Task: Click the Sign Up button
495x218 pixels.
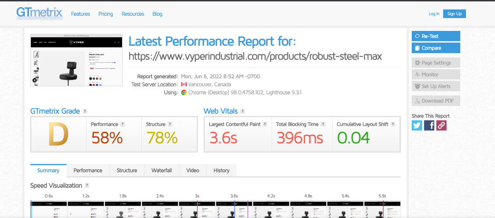Action: coord(454,14)
